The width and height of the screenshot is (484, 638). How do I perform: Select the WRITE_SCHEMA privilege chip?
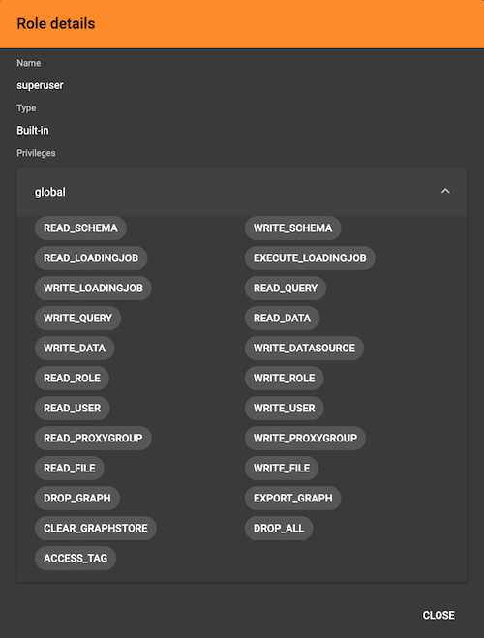click(293, 228)
